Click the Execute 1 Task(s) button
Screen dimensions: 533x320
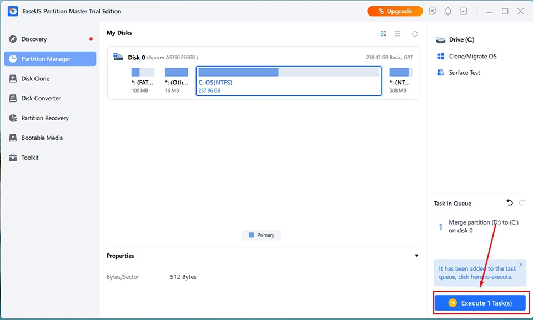[480, 303]
